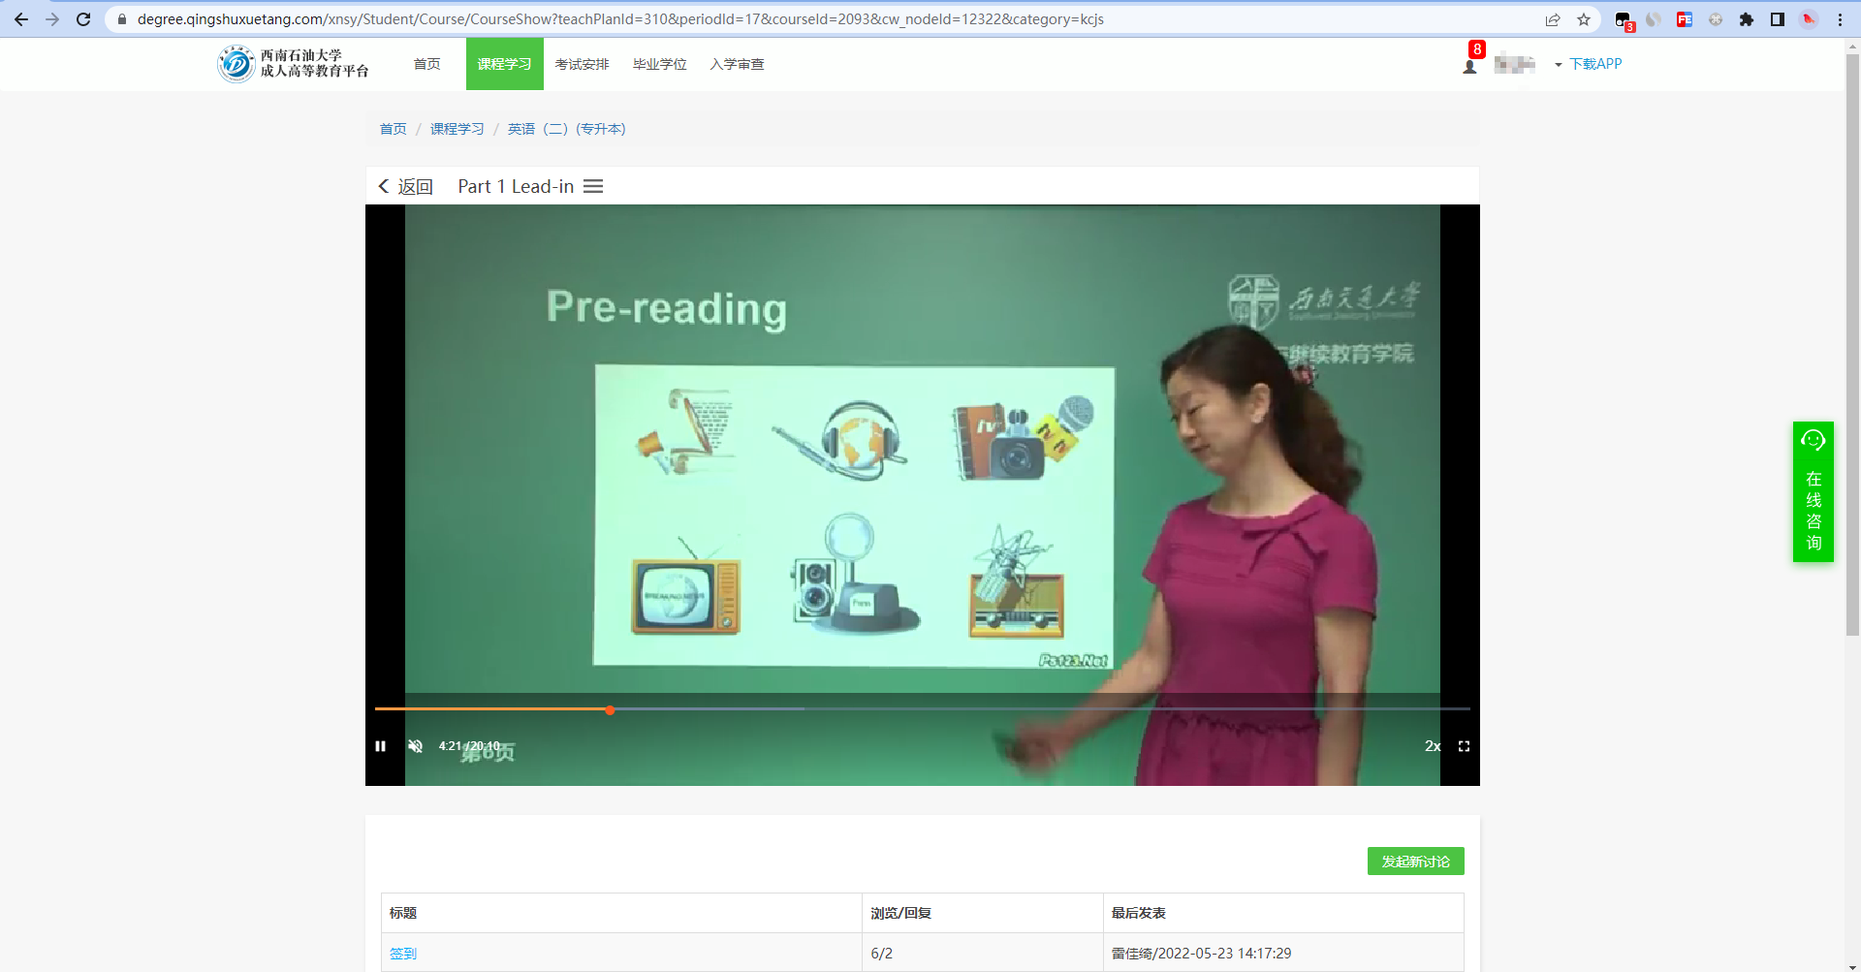Viewport: 1861px width, 972px height.
Task: Click the 课程学习 breadcrumb link
Action: tap(457, 129)
